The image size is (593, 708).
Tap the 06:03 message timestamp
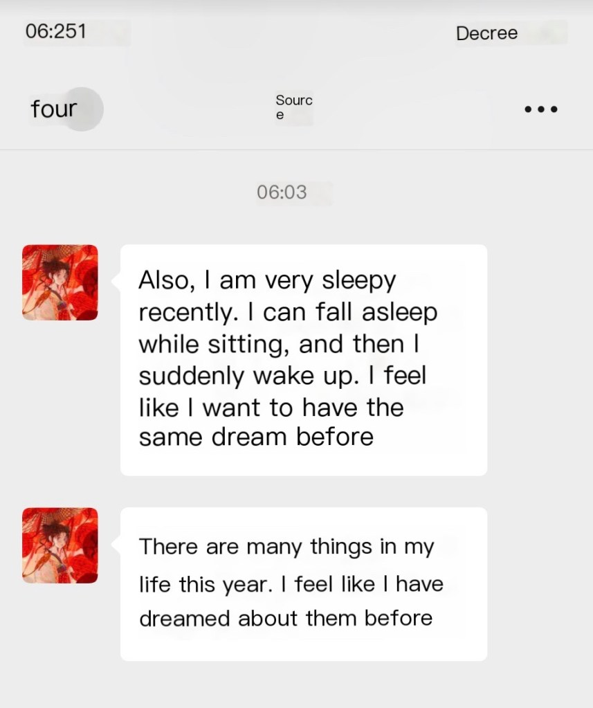[x=282, y=192]
